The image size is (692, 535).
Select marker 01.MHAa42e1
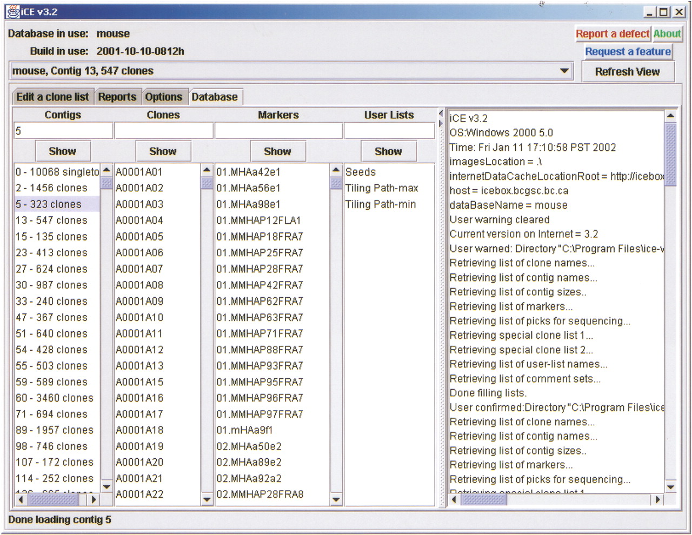pyautogui.click(x=272, y=172)
